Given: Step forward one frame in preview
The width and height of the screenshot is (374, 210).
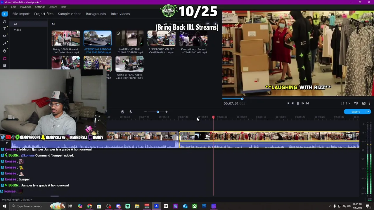Looking at the screenshot, I should pos(303,103).
